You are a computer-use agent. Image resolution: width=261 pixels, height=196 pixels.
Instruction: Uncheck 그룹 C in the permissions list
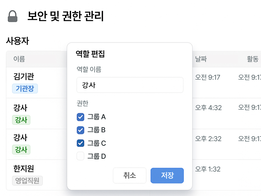(80, 143)
